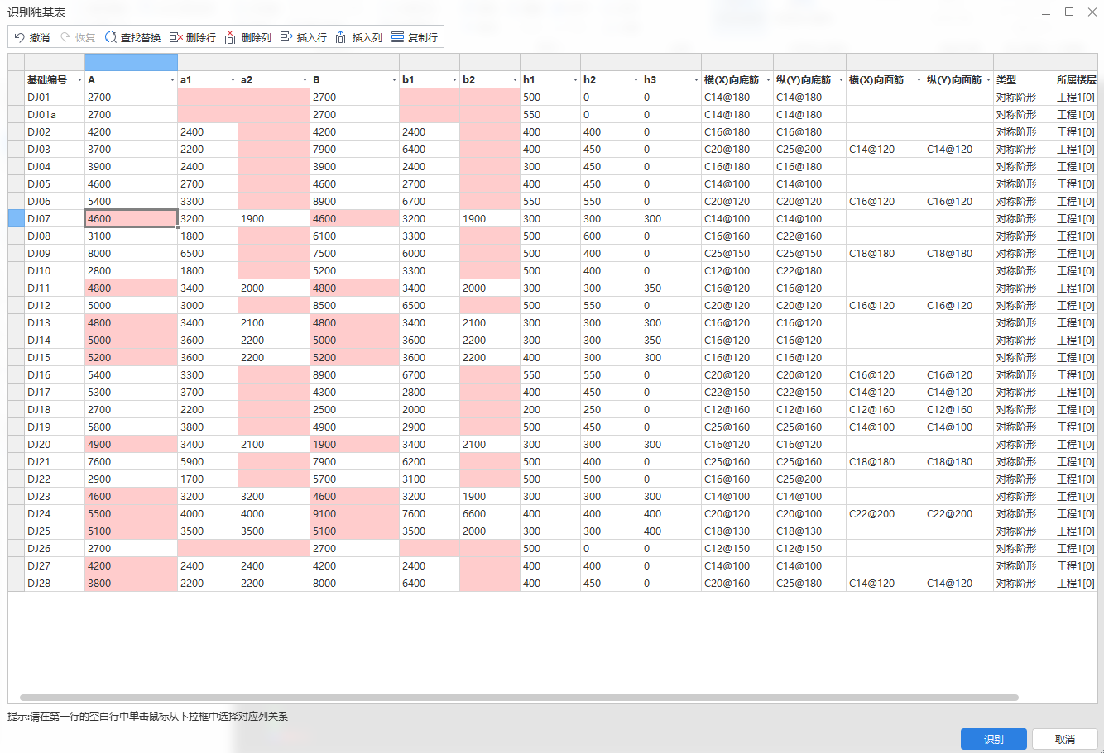
Task: Click the DJ15 row label
Action: [55, 358]
